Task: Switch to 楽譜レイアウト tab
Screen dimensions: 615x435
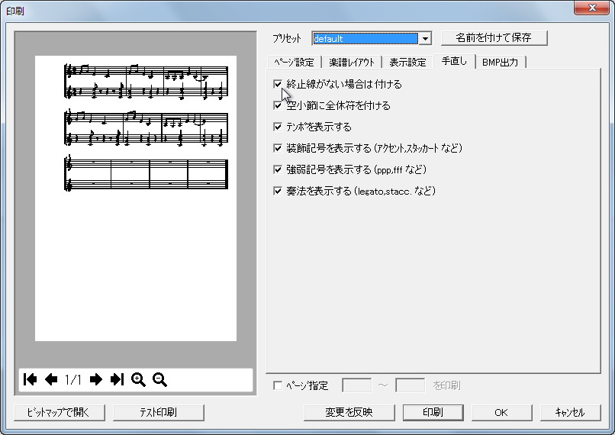Action: 352,63
